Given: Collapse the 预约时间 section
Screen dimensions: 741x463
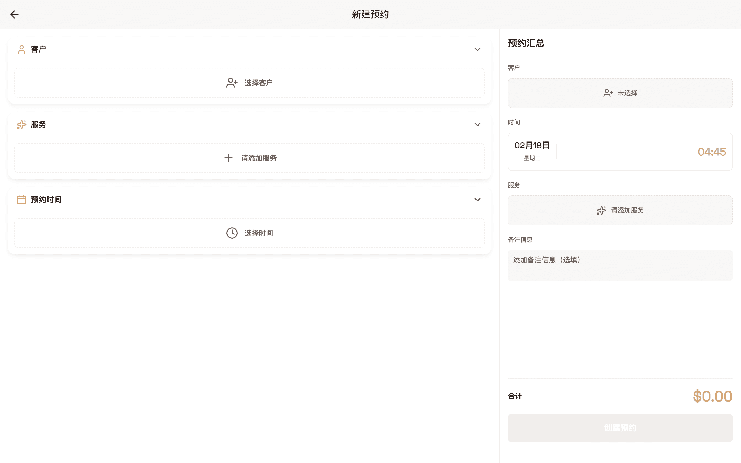Looking at the screenshot, I should pyautogui.click(x=477, y=199).
